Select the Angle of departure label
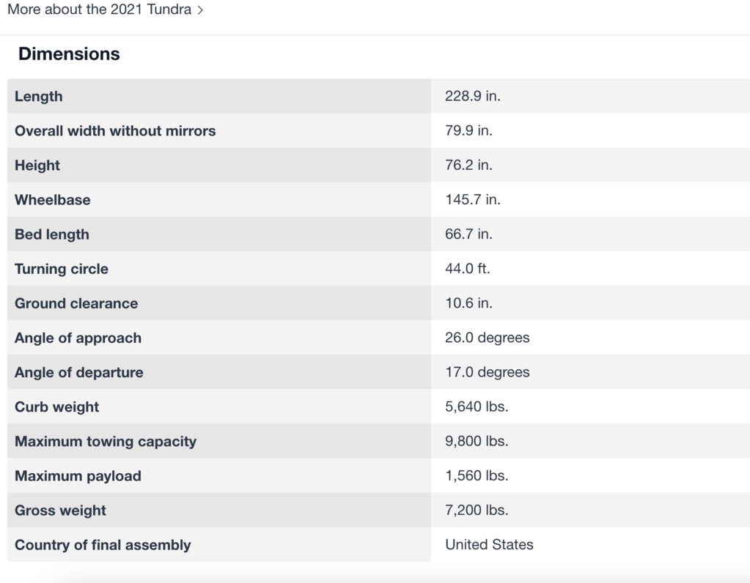Screen dimensions: 750x583 coord(79,372)
